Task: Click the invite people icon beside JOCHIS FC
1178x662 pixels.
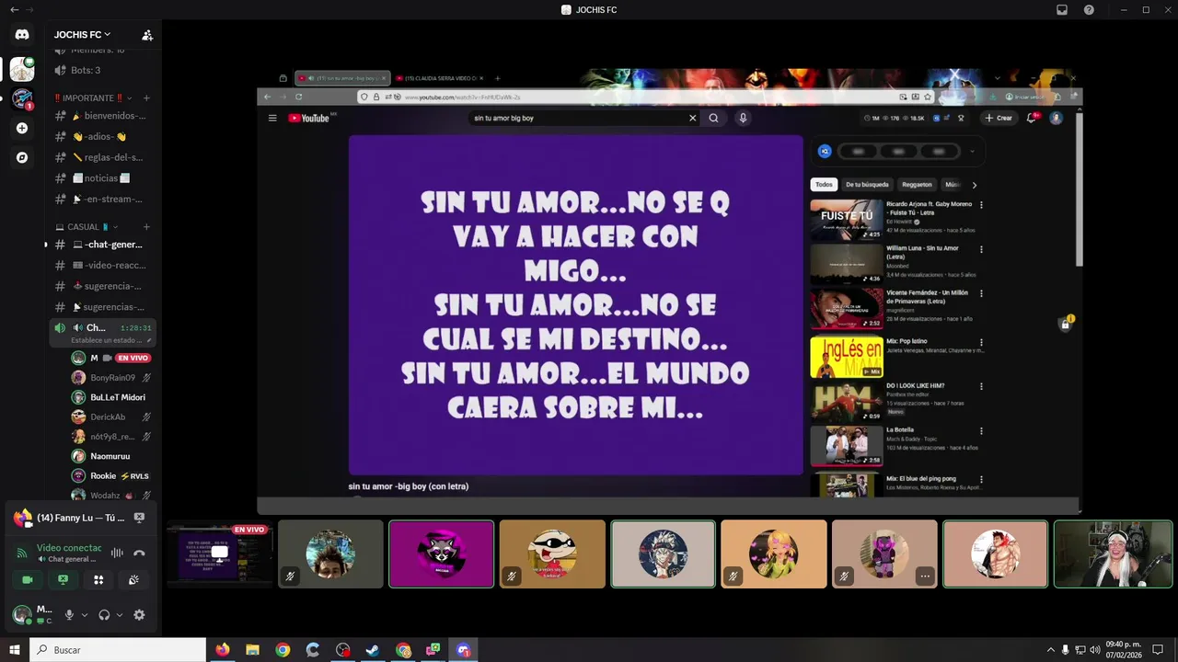Action: 147,35
